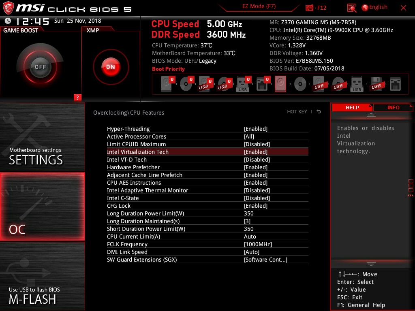Switch to the HELP tab
The height and width of the screenshot is (311, 415).
tap(352, 107)
